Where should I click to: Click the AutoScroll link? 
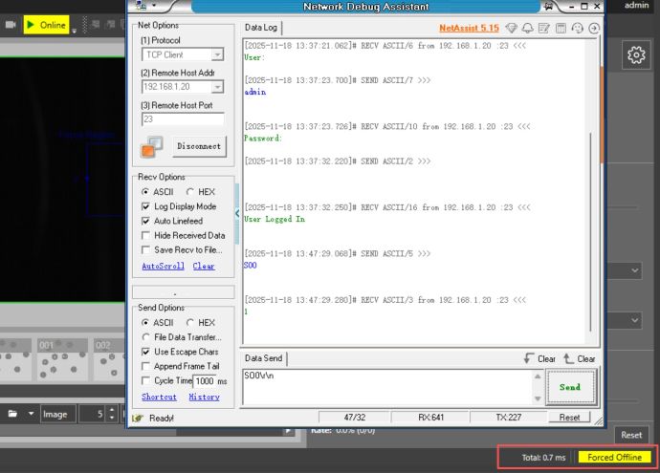(163, 266)
